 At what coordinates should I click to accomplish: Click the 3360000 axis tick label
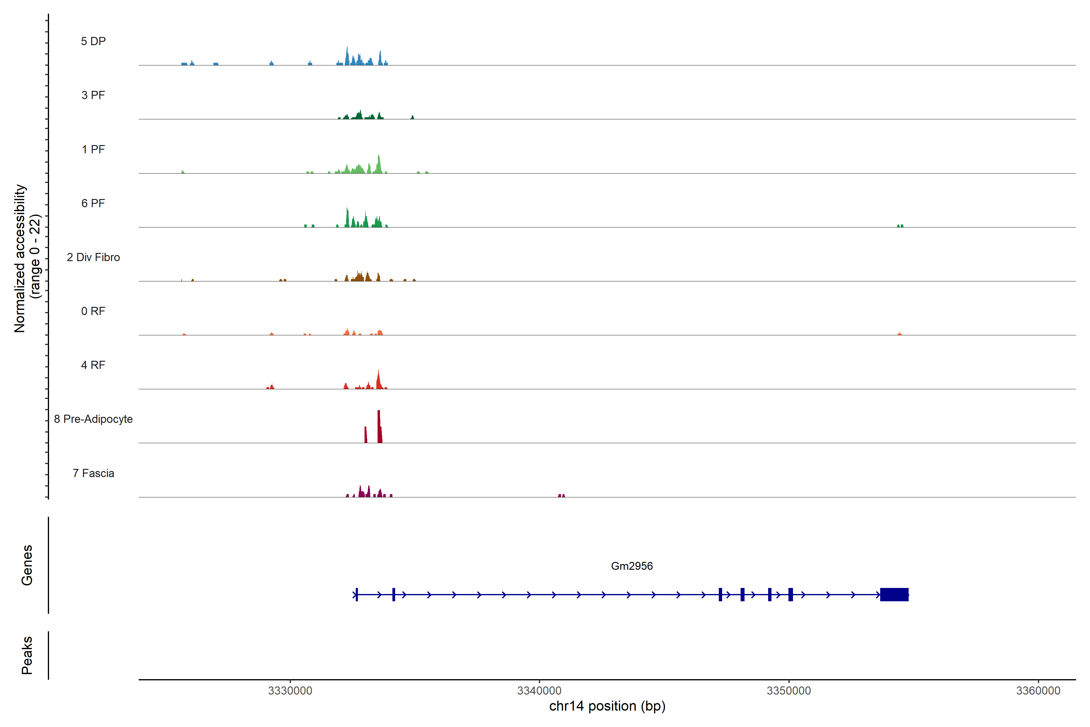1038,690
